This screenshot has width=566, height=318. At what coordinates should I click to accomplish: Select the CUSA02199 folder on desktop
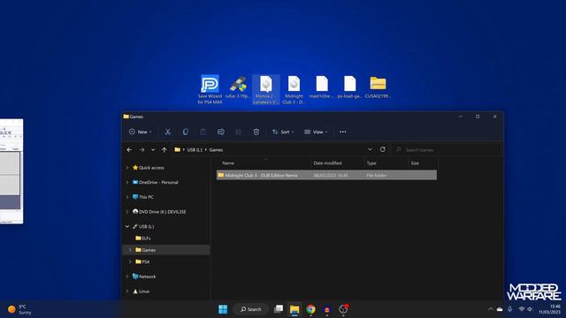point(378,87)
